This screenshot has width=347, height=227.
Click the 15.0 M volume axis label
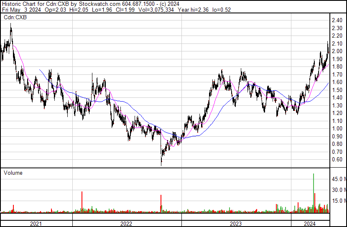click(338, 201)
